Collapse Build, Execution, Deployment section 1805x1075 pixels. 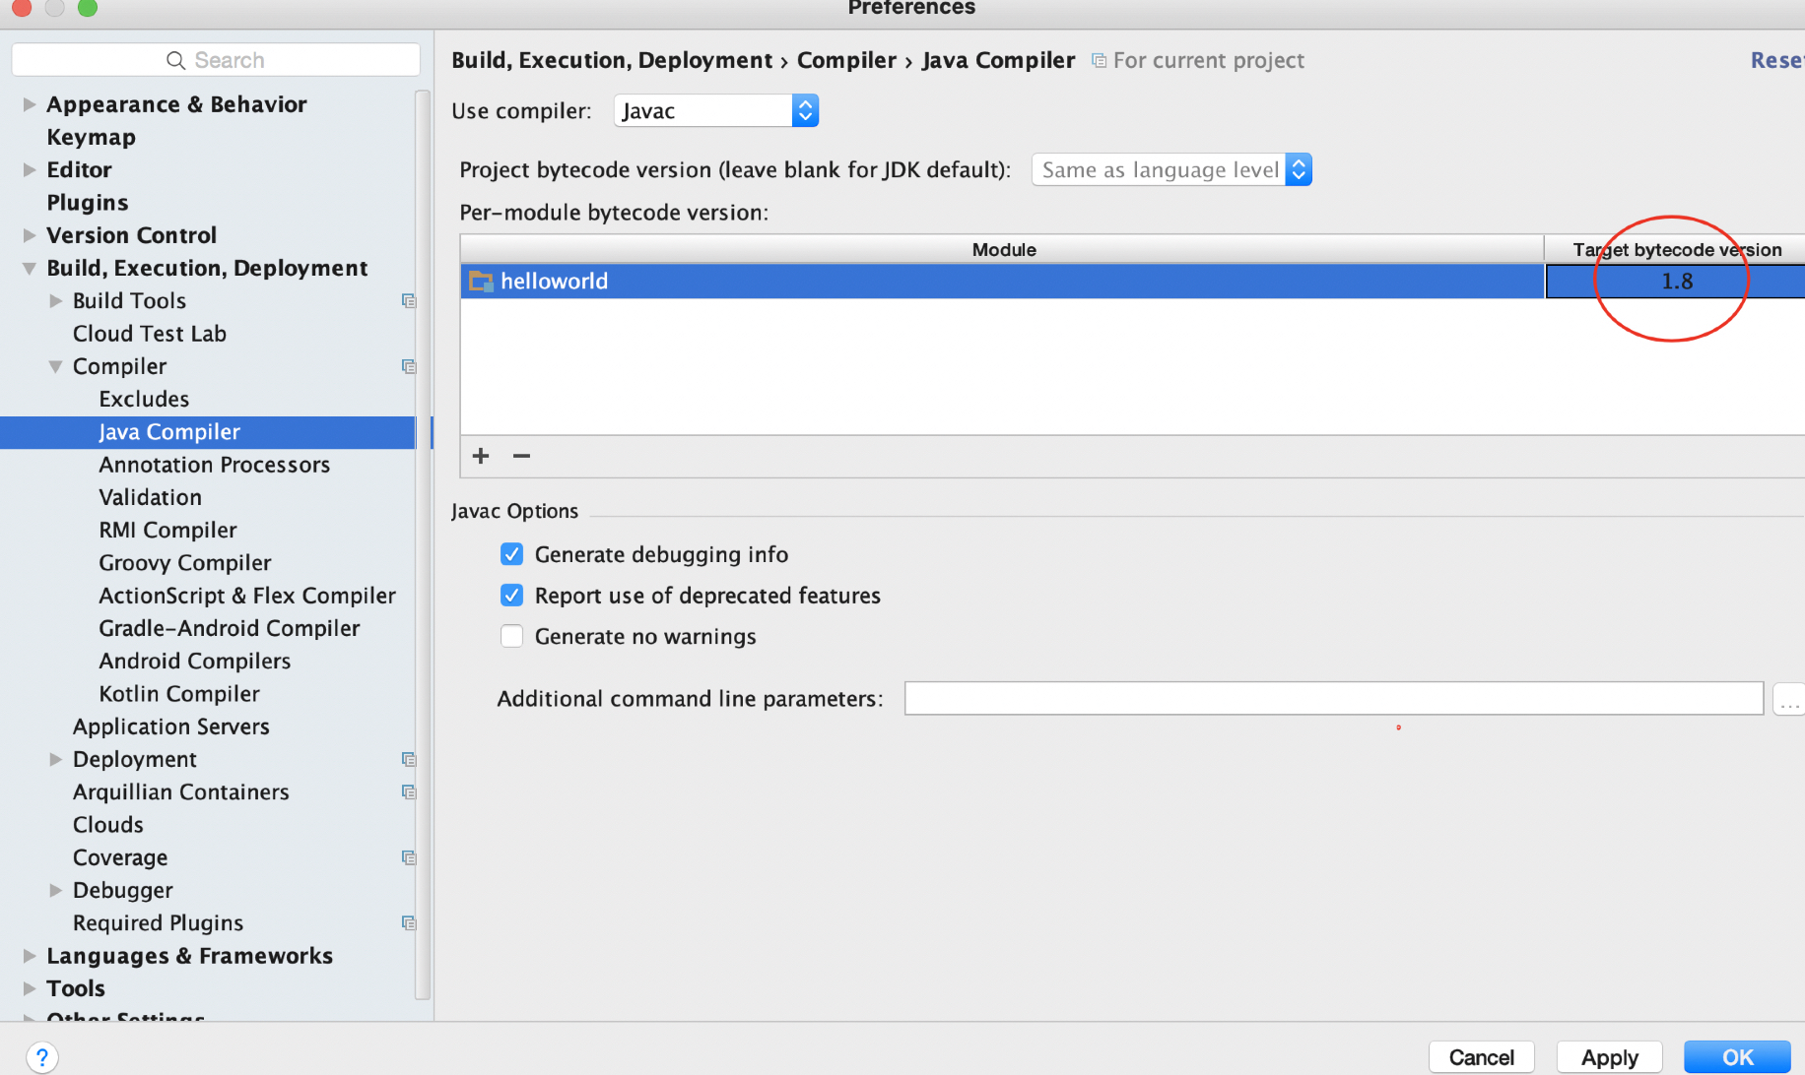pos(30,269)
